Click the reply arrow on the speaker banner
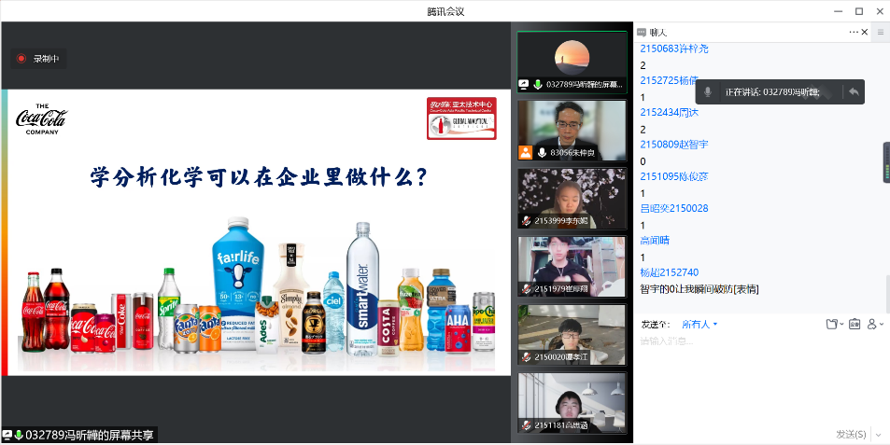The image size is (890, 445). pos(853,91)
